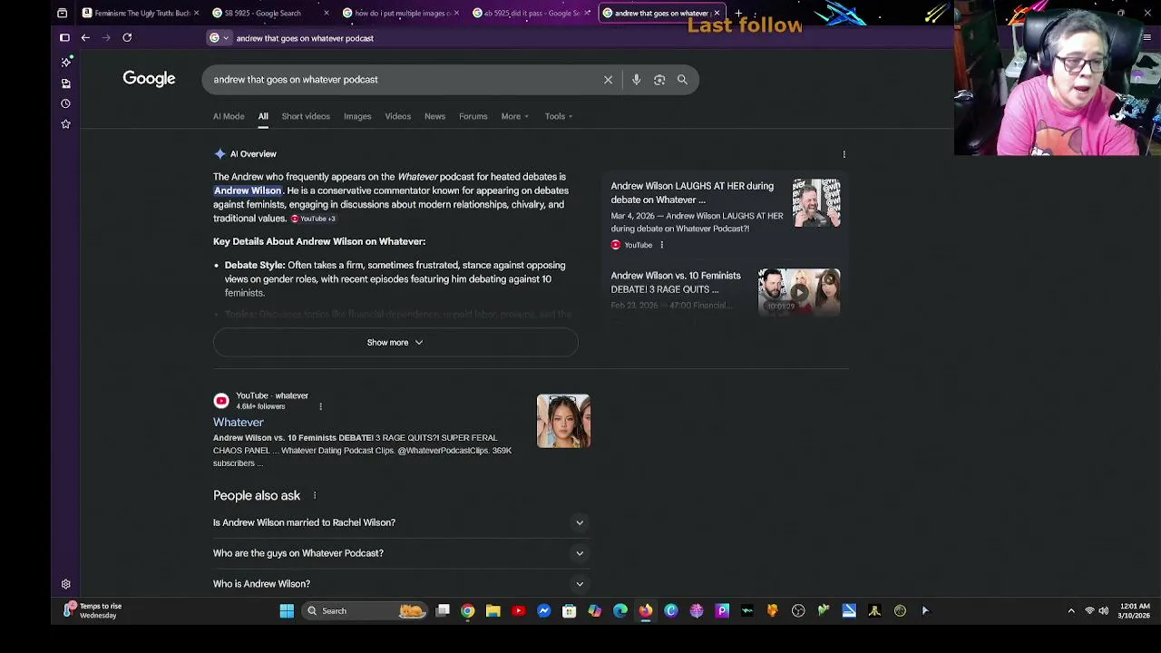Screen dimensions: 1161x653
Task: Open the sparkle AI sidebar icon
Action: pyautogui.click(x=65, y=62)
